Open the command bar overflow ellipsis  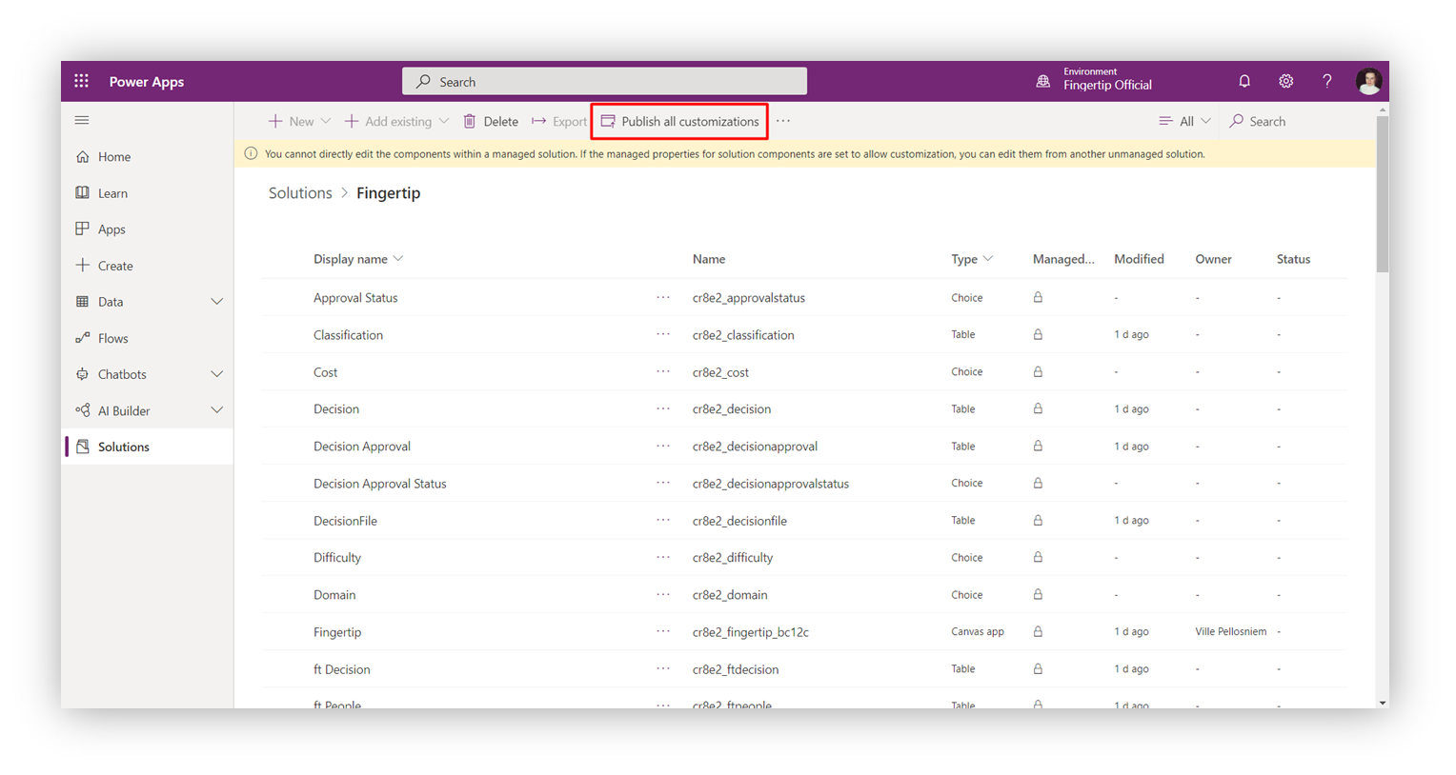(783, 121)
